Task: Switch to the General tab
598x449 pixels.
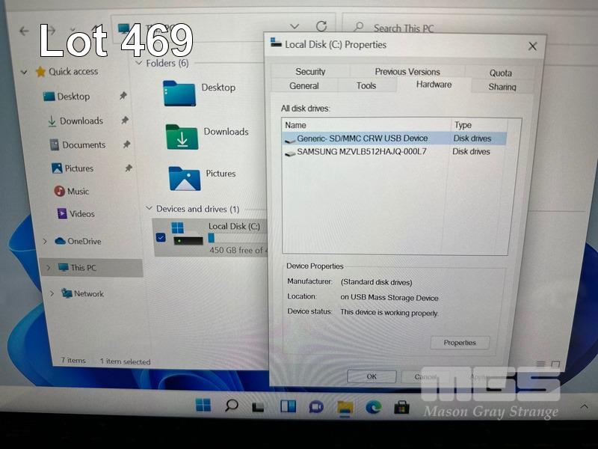Action: [304, 86]
